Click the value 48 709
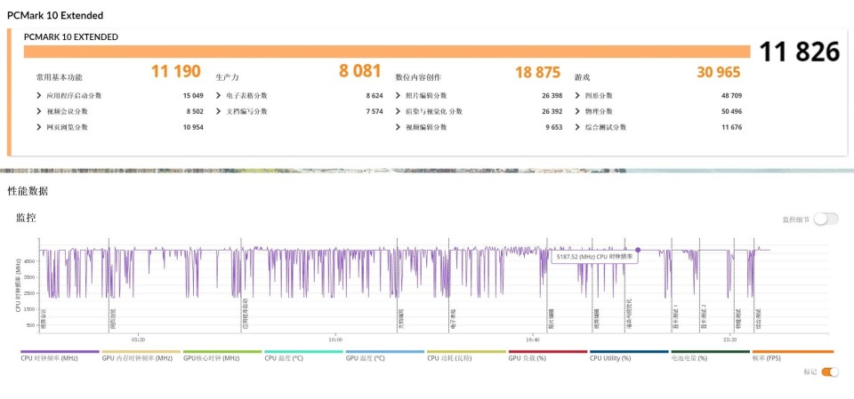This screenshot has height=399, width=854. [x=731, y=96]
